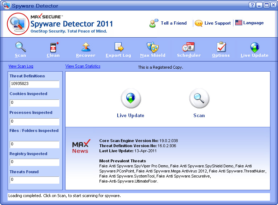Click the Export Log toolbar label
Screen dimensions: 278x205
click(x=118, y=55)
